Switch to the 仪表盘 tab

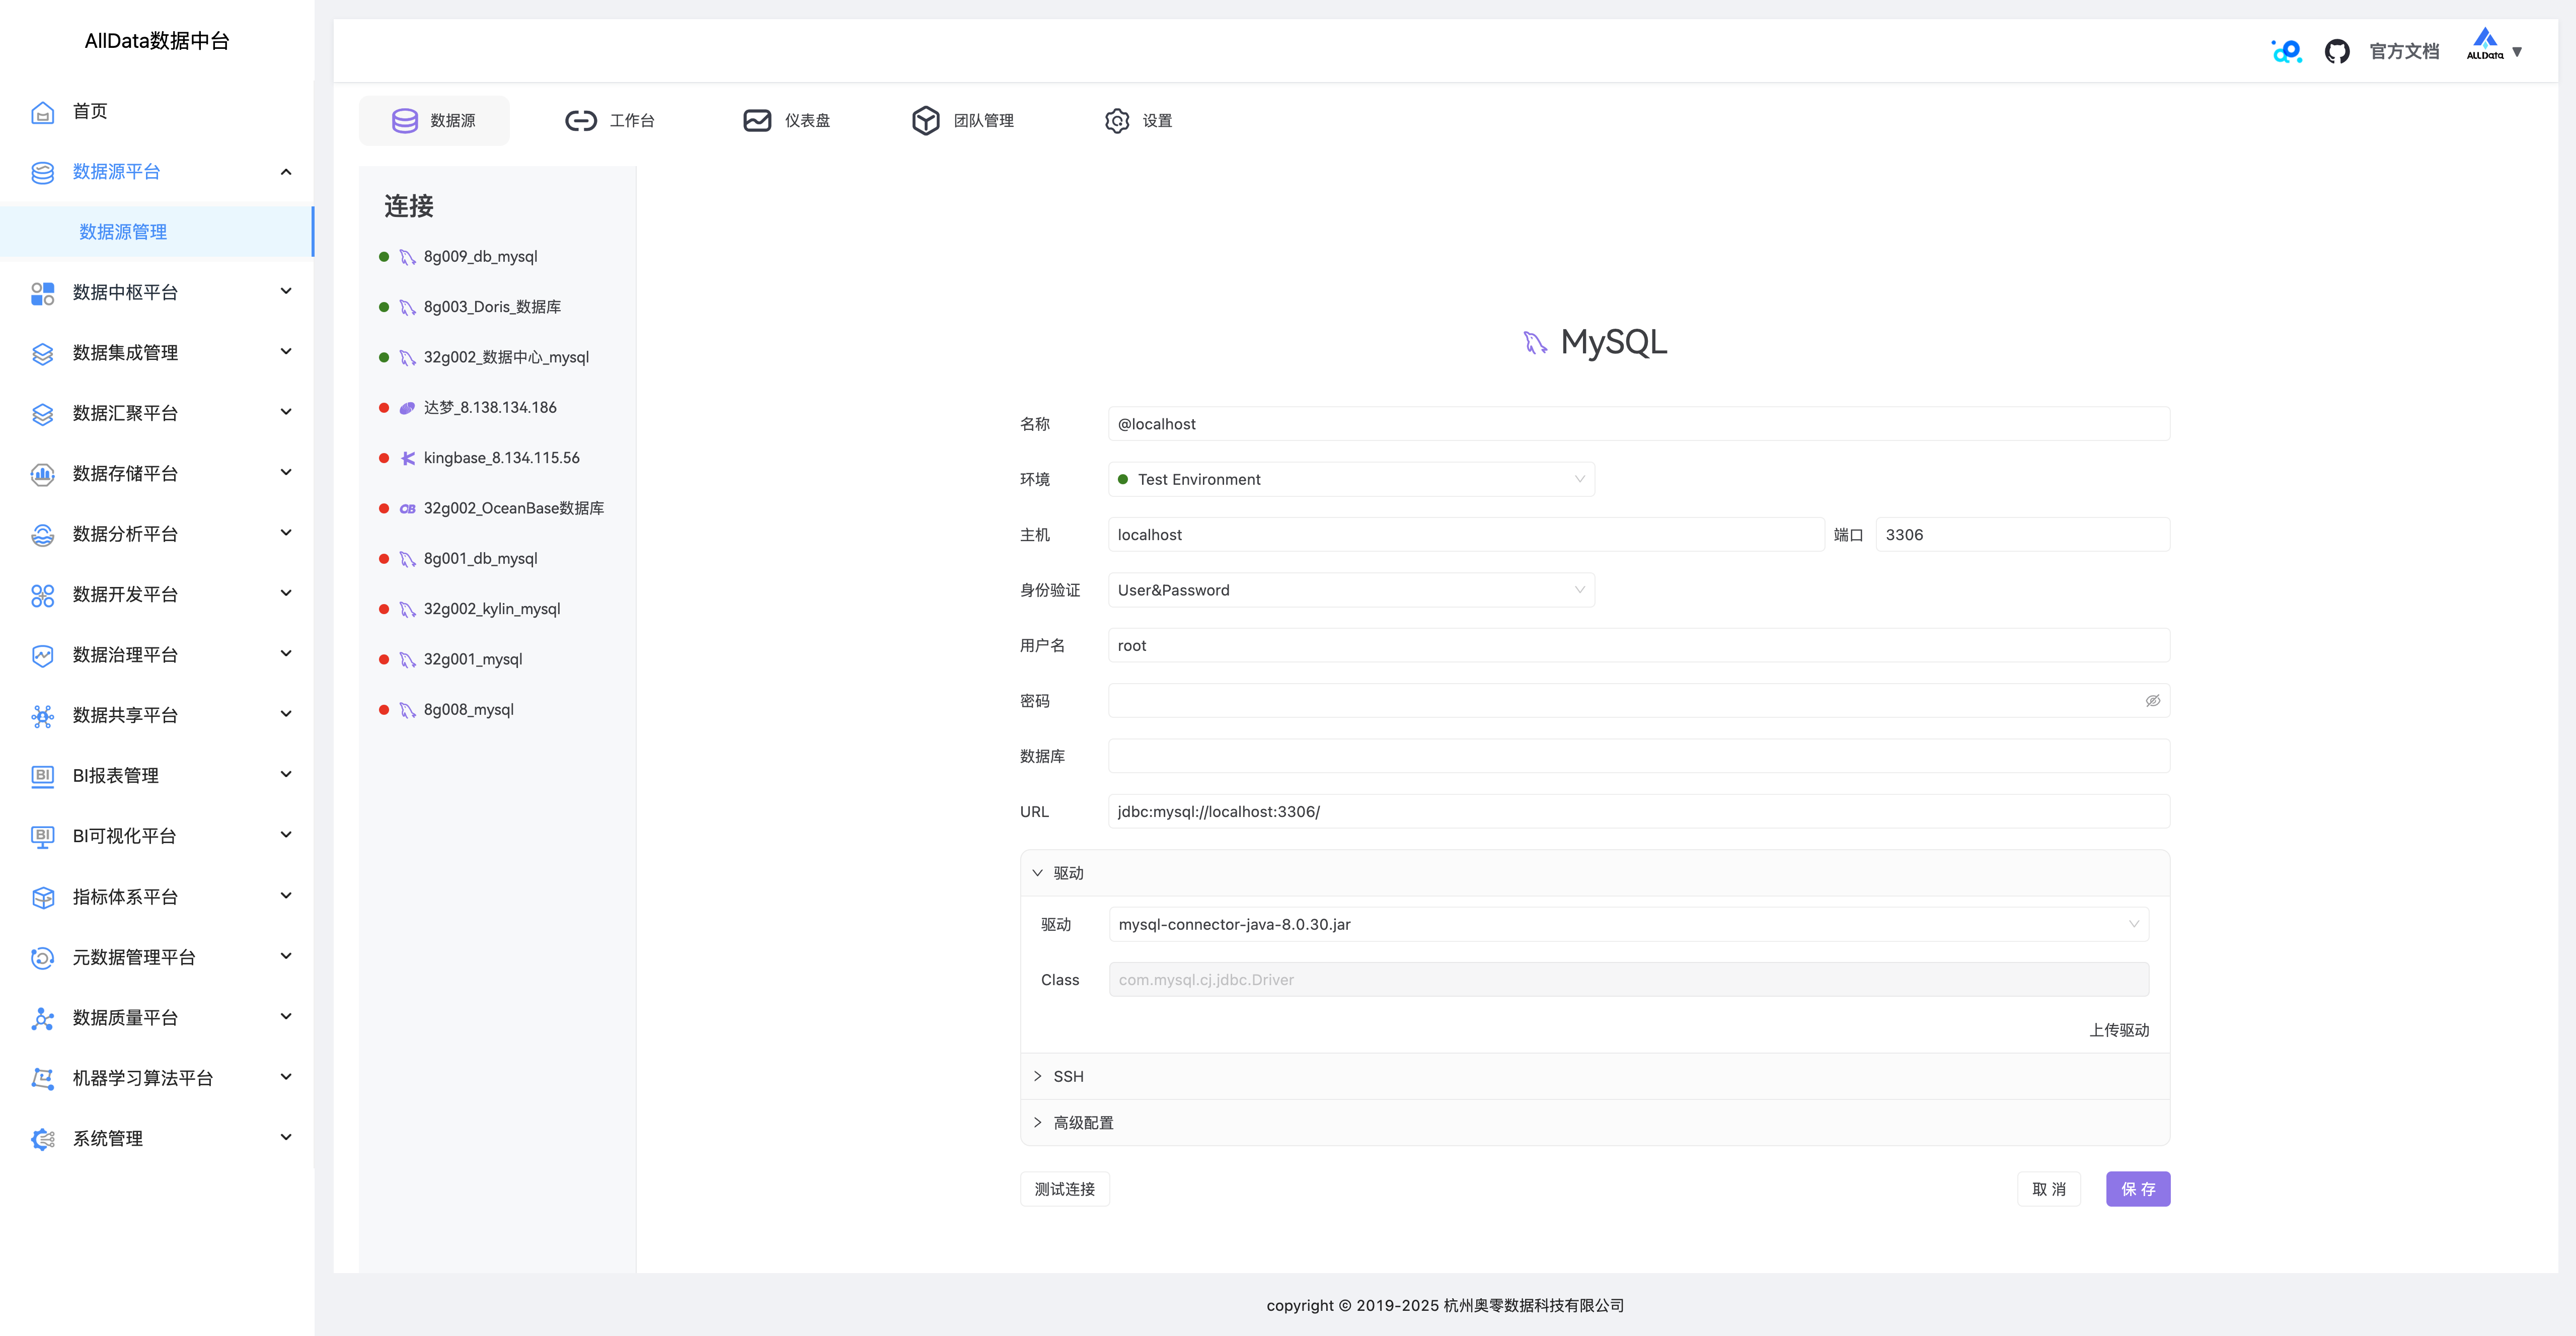[786, 121]
